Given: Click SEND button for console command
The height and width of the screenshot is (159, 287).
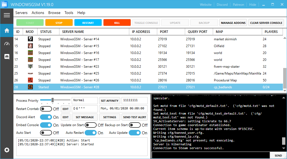Looking at the screenshot, I should [x=278, y=155].
